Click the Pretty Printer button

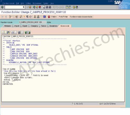tap(63, 17)
